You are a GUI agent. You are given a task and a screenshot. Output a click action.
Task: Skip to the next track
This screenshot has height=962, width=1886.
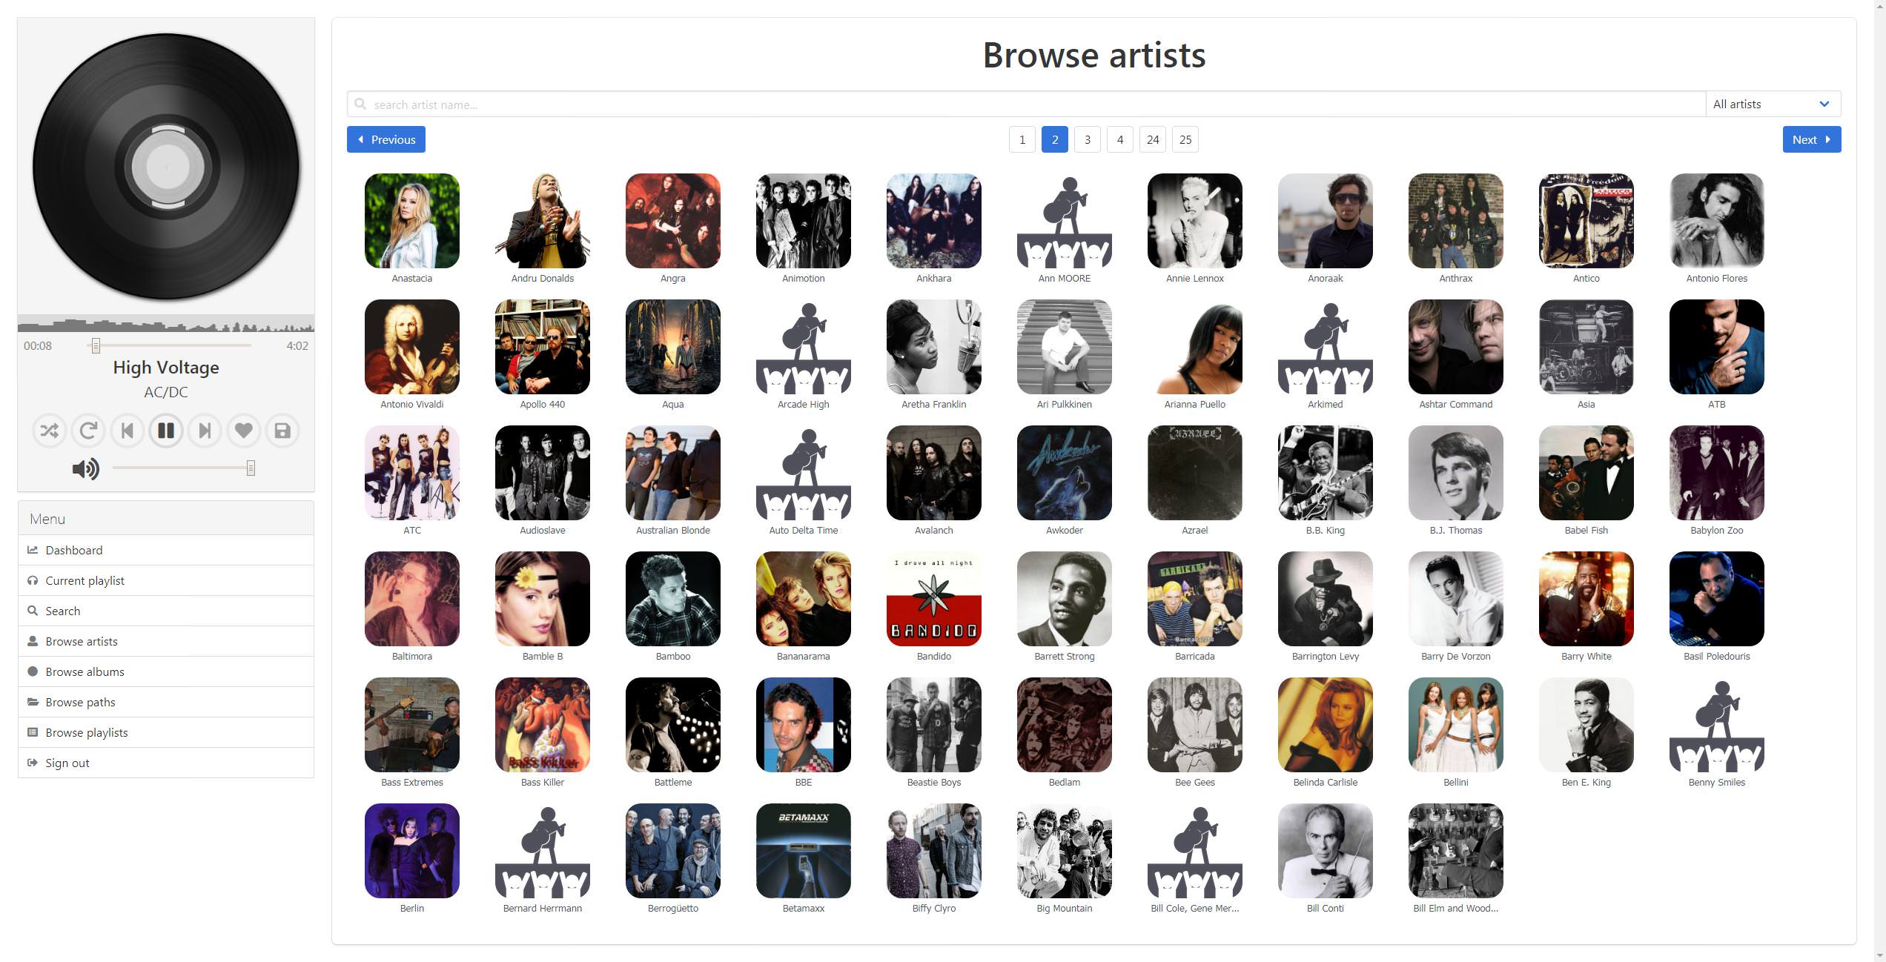click(205, 431)
